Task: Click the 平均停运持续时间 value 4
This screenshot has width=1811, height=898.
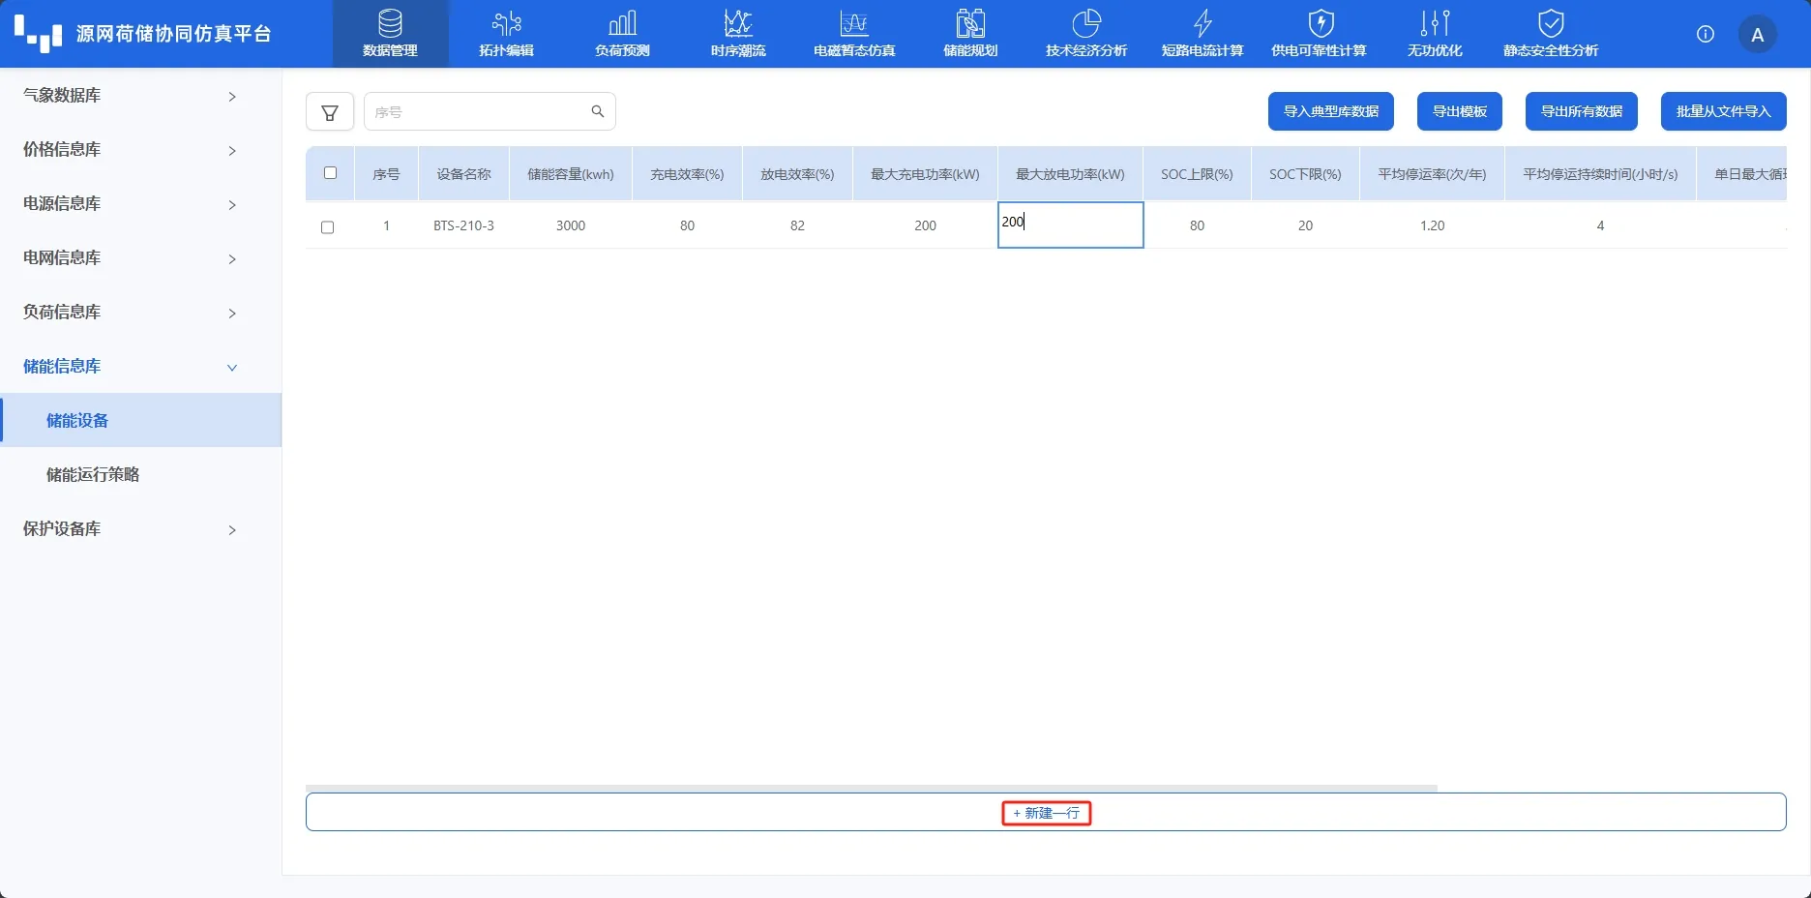Action: (1600, 225)
